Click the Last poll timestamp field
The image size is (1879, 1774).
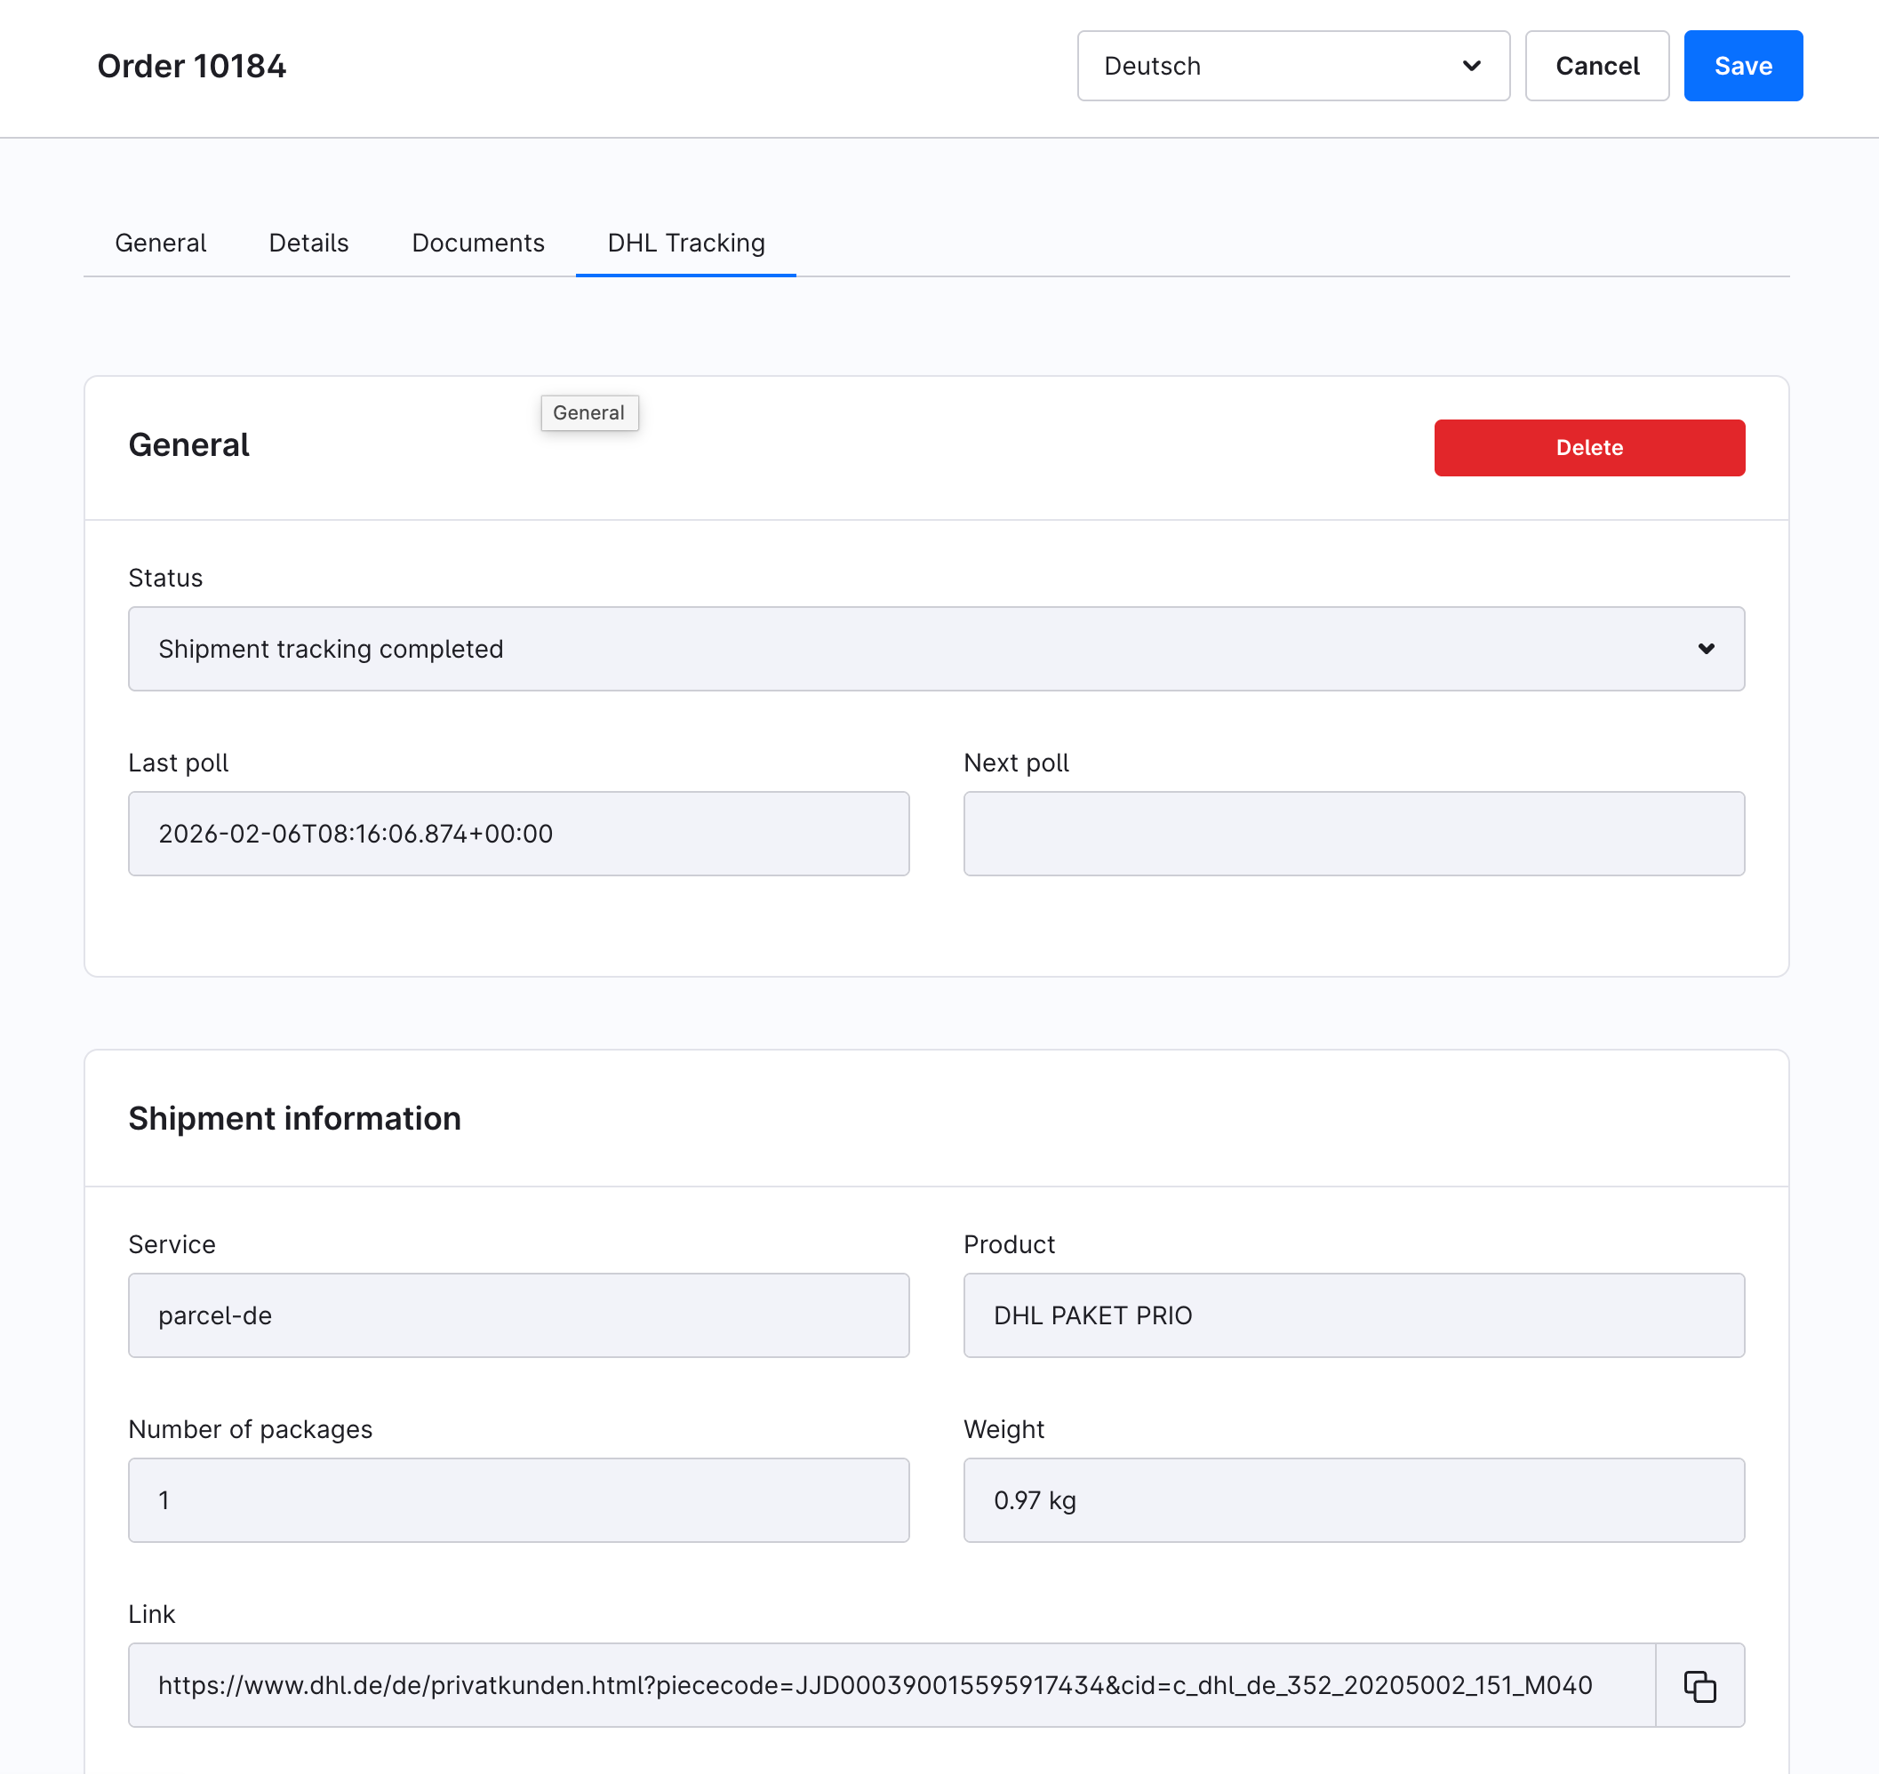click(x=518, y=833)
